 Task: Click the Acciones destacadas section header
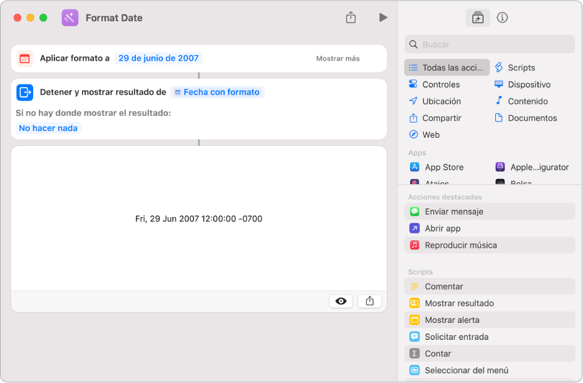click(x=445, y=197)
